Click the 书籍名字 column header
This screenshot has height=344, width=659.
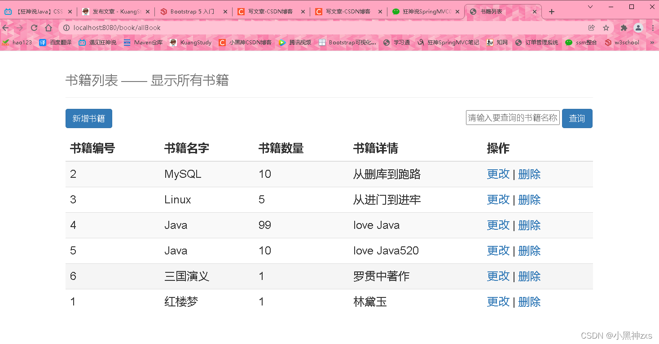187,148
